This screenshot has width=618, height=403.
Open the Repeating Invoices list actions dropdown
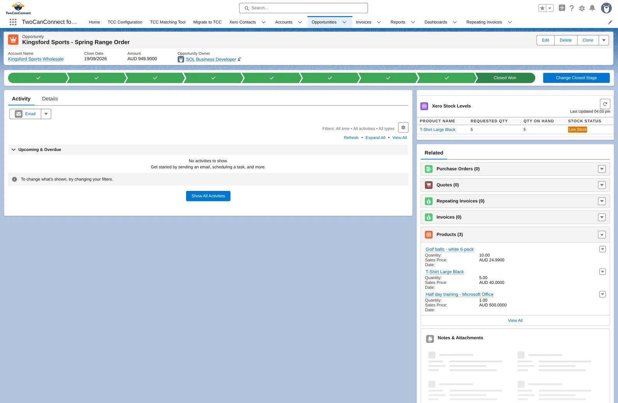click(602, 201)
